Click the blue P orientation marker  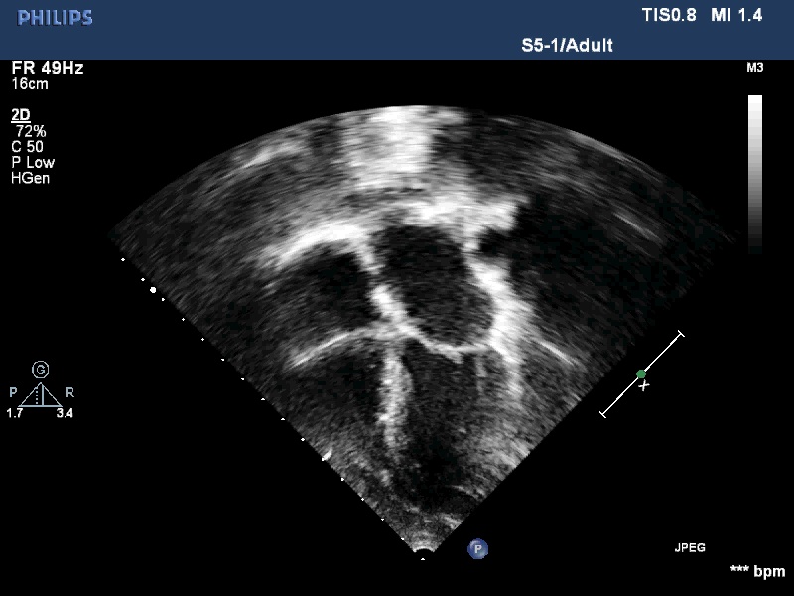coord(478,548)
